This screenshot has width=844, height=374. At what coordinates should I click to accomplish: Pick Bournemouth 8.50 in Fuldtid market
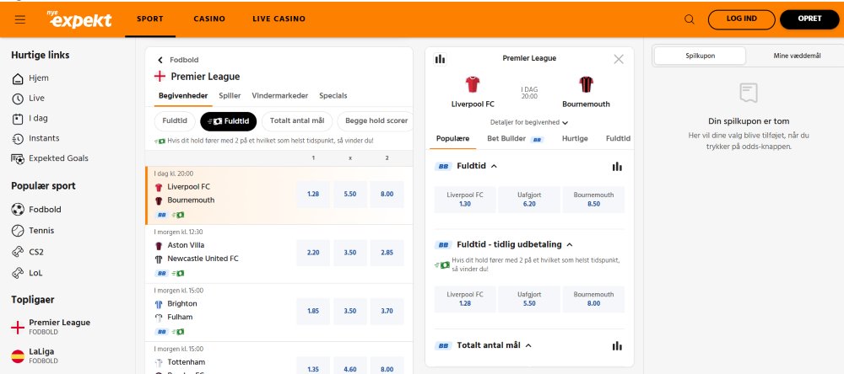click(593, 200)
